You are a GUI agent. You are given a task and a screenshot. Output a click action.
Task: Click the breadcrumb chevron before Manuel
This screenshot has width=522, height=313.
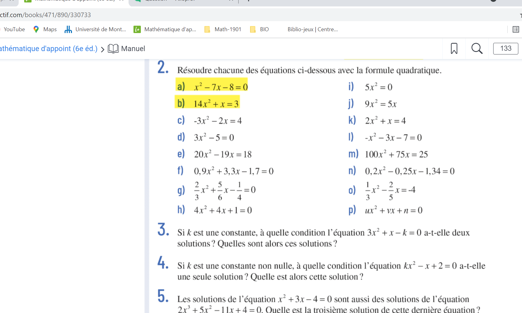(103, 49)
